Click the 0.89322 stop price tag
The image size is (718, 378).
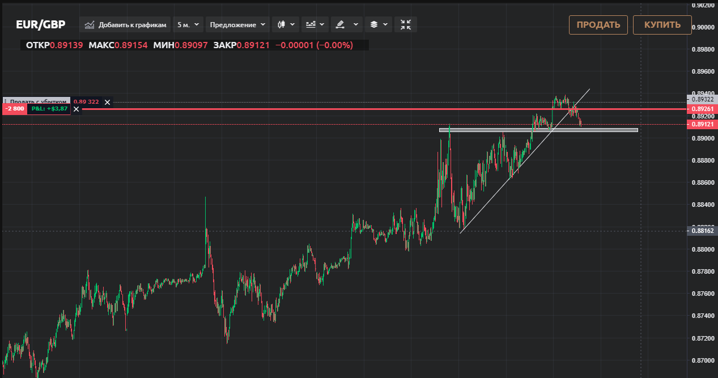(702, 99)
